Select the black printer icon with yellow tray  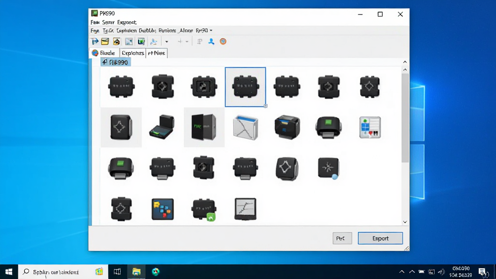287,127
